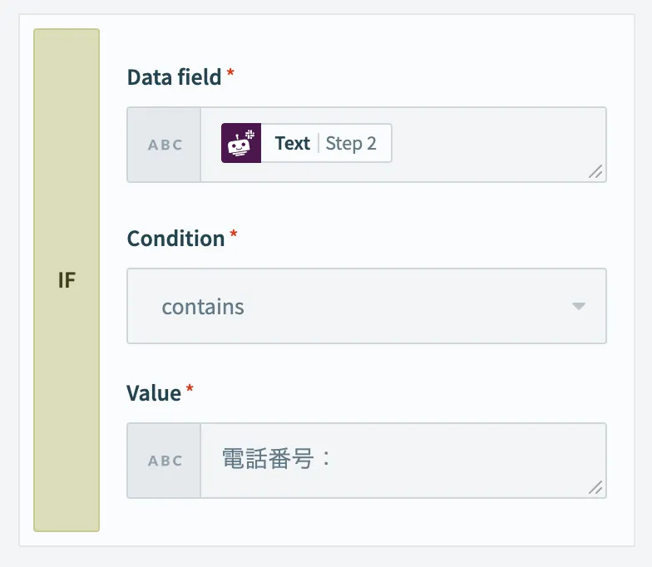Click the Condition dropdown arrow
Image resolution: width=652 pixels, height=567 pixels.
point(579,306)
